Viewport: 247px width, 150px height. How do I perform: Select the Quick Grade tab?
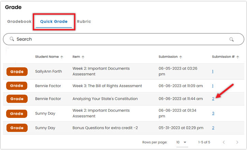click(54, 22)
